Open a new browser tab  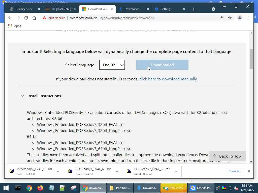tap(194, 9)
